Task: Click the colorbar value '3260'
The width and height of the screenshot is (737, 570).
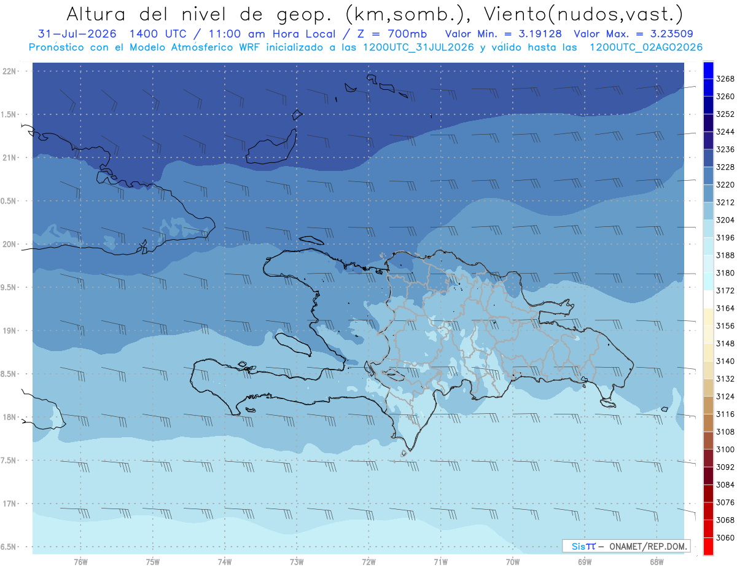Action: (x=725, y=97)
